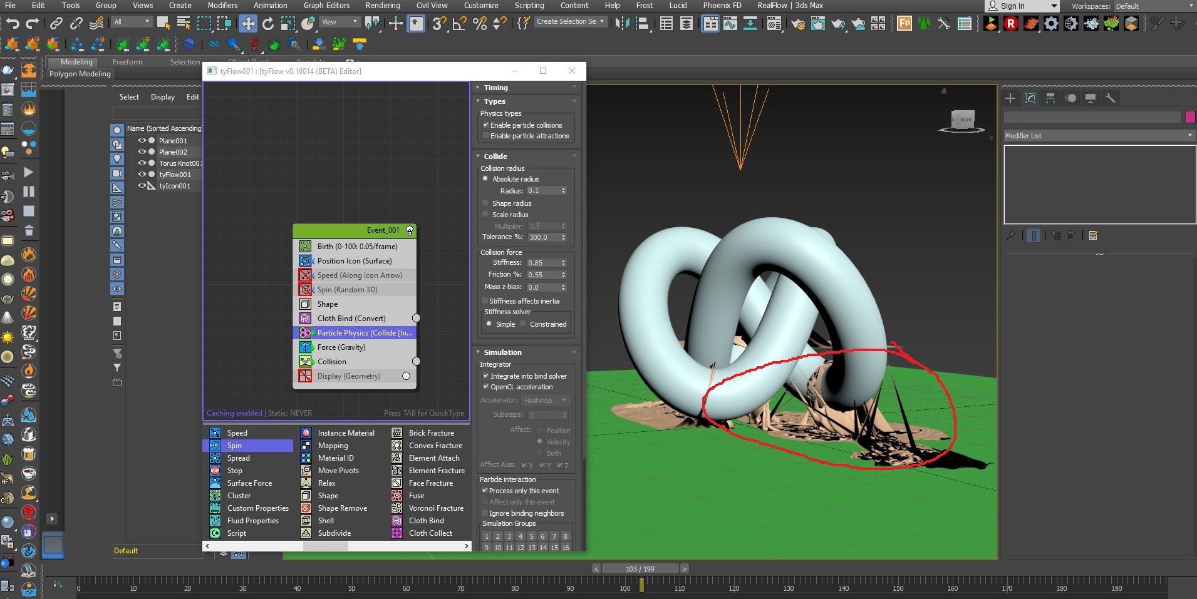Click the frame 103 / 199 time slider

pyautogui.click(x=640, y=569)
